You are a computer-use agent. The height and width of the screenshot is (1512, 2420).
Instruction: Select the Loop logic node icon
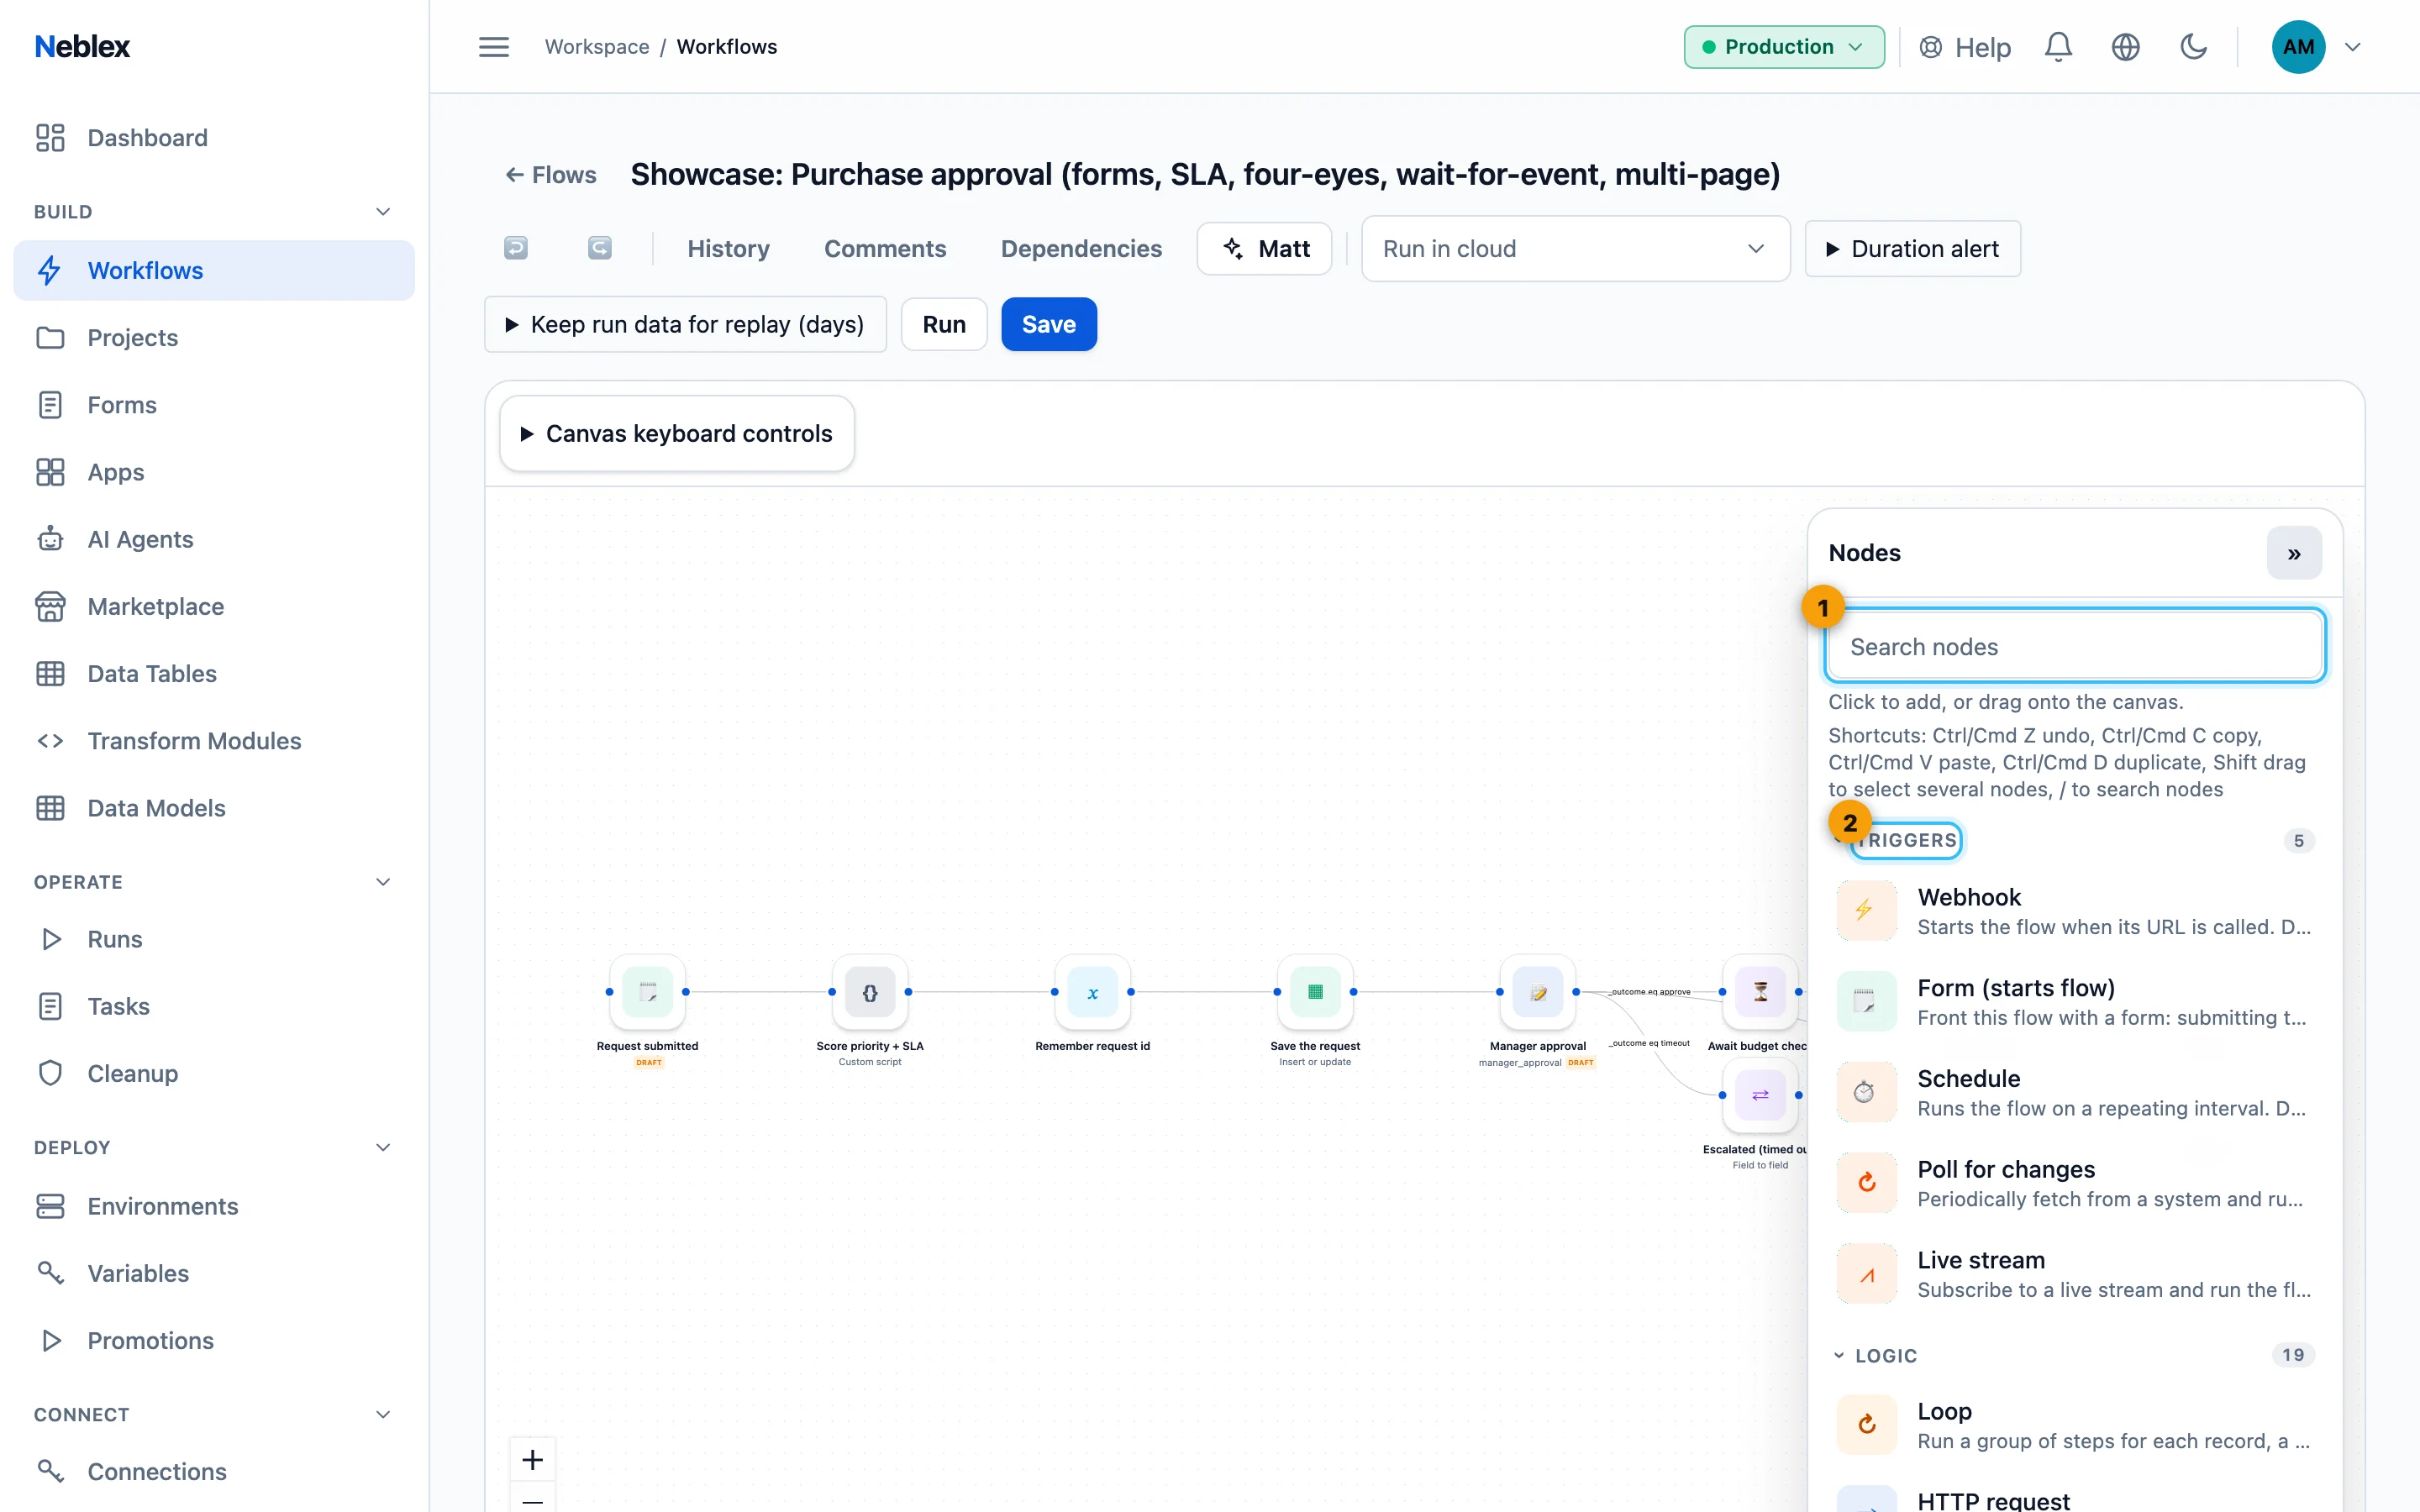point(1866,1425)
